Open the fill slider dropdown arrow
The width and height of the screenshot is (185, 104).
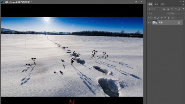click(183, 18)
